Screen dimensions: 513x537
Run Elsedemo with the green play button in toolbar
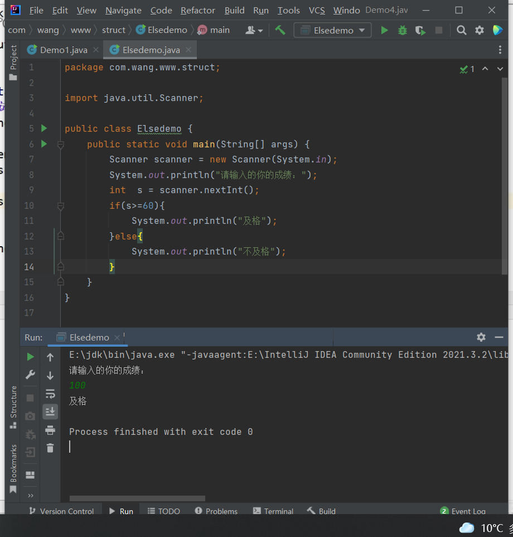click(384, 30)
